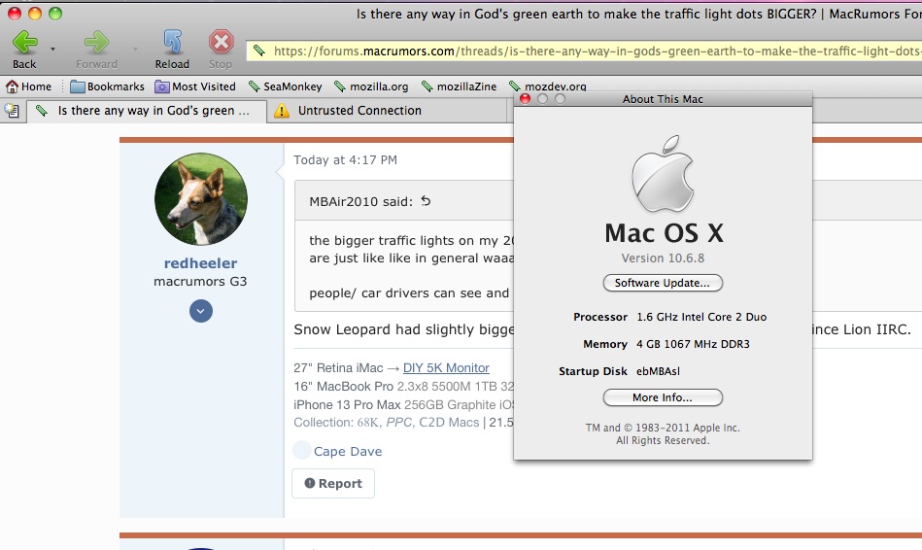Report redheeler's post
Screen dimensions: 922x550
pyautogui.click(x=333, y=484)
